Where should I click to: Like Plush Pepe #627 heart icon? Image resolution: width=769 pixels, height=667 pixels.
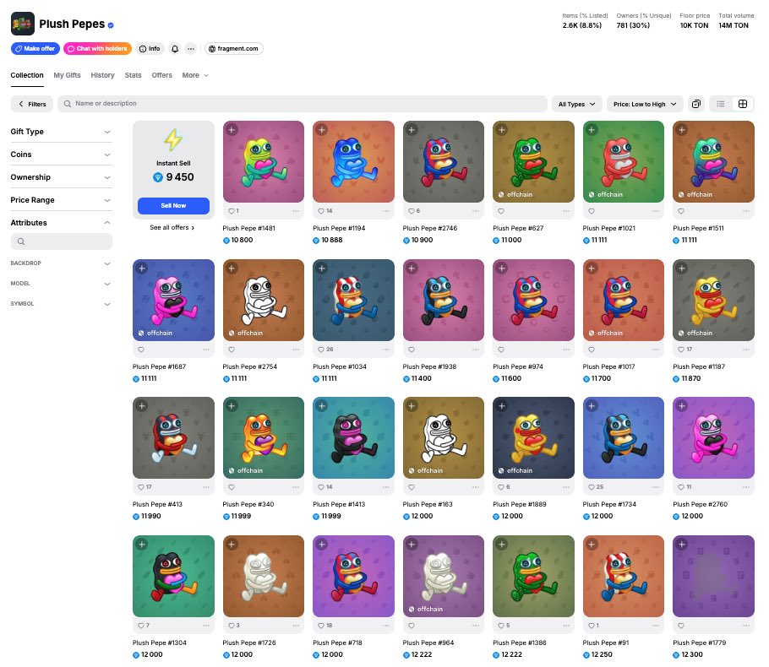[501, 211]
